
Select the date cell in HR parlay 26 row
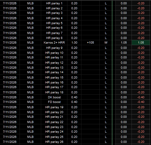coord(10,142)
